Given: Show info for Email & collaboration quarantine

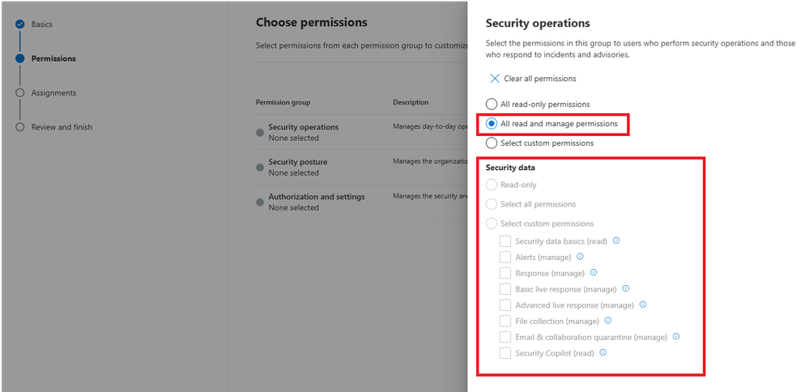Looking at the screenshot, I should coord(676,337).
